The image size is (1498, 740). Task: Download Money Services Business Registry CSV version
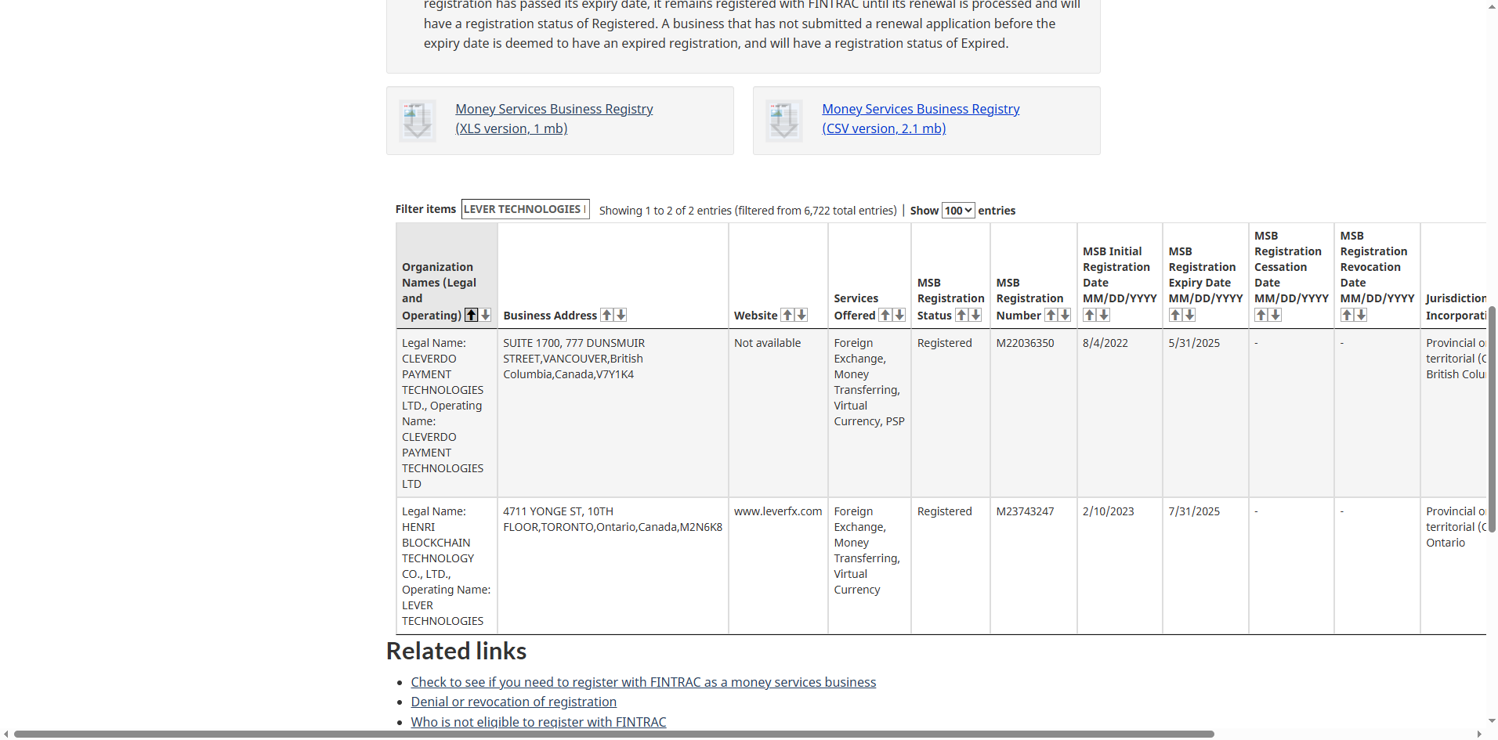tap(921, 119)
